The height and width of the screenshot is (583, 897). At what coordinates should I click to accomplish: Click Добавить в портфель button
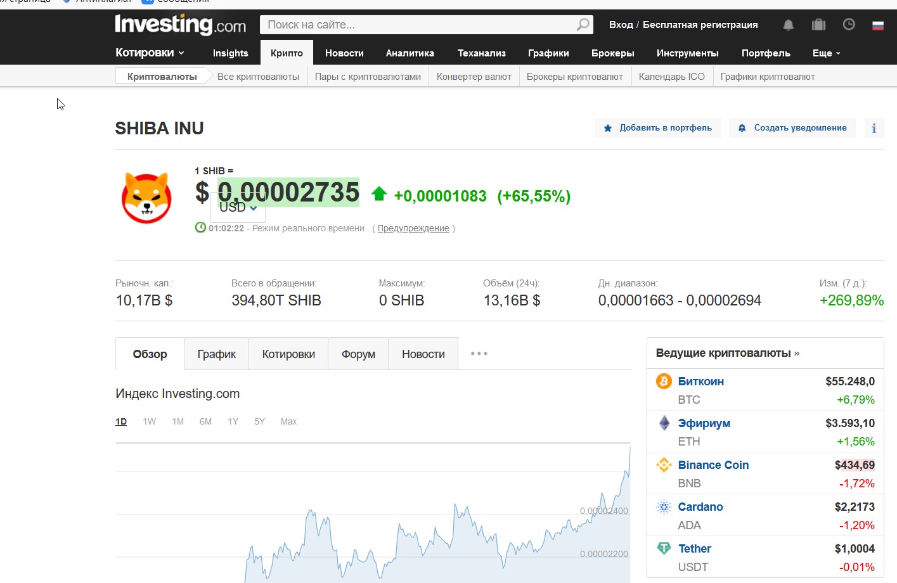(x=658, y=128)
